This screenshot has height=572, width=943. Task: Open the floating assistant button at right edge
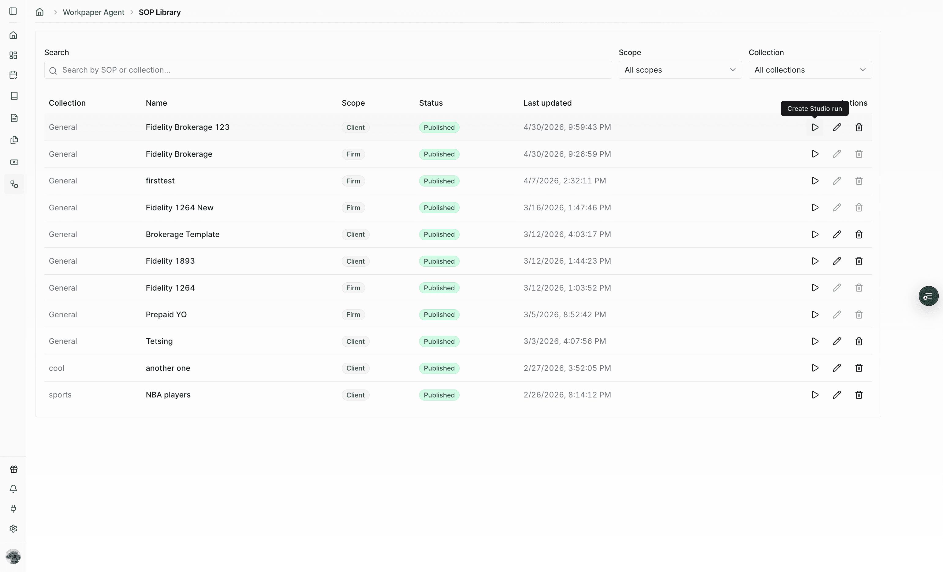[928, 296]
